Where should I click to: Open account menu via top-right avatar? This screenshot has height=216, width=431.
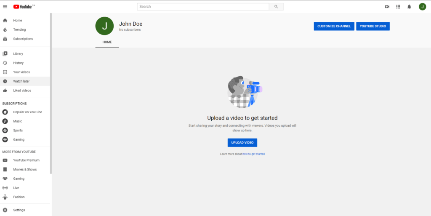(422, 7)
